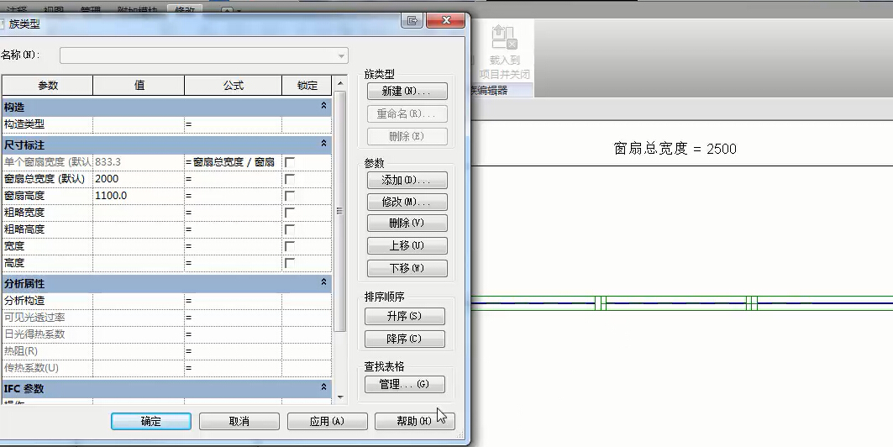Open lookup table 管理 button
Screen dimensions: 893x447
[405, 384]
